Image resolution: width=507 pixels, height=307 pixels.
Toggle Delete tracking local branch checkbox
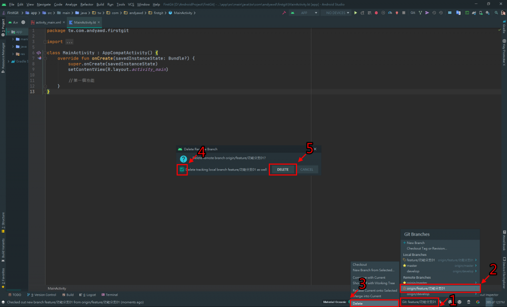(182, 169)
